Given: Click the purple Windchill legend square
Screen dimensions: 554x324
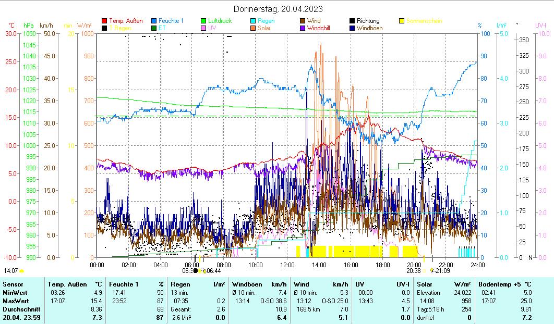Looking at the screenshot, I should pos(303,28).
